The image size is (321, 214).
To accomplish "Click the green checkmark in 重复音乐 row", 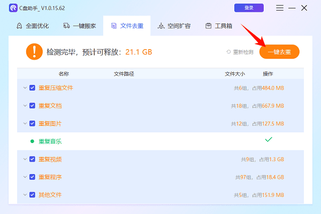I will [x=269, y=140].
